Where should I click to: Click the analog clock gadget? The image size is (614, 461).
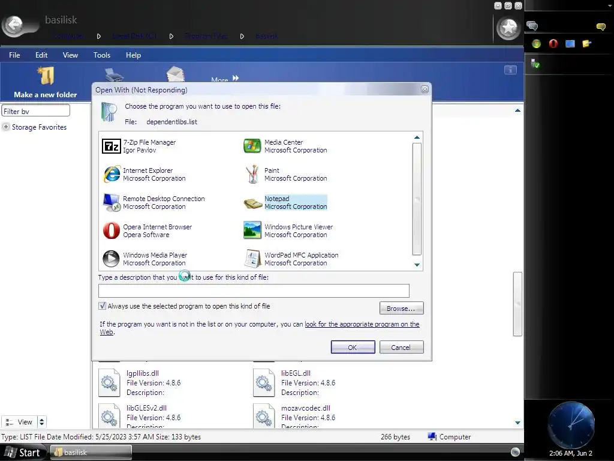(x=571, y=424)
